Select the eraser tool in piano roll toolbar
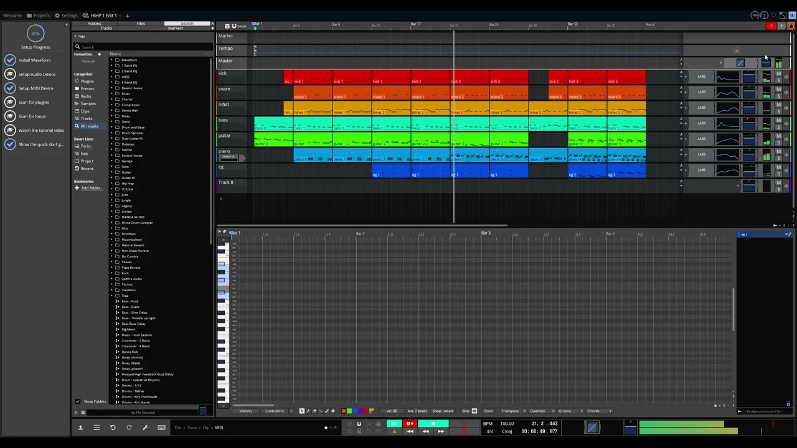Viewport: 797px width, 448px height. coord(314,411)
